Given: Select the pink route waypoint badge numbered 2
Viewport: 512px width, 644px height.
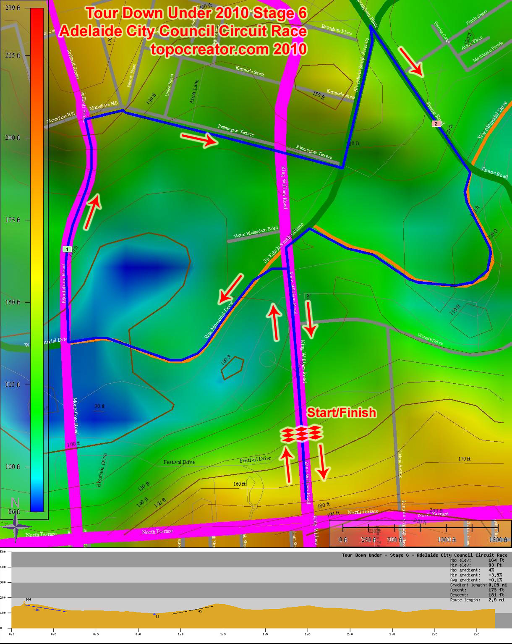Looking at the screenshot, I should pos(436,123).
